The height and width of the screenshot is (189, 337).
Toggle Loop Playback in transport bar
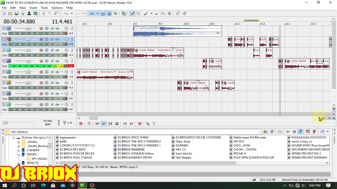pyautogui.click(x=89, y=124)
